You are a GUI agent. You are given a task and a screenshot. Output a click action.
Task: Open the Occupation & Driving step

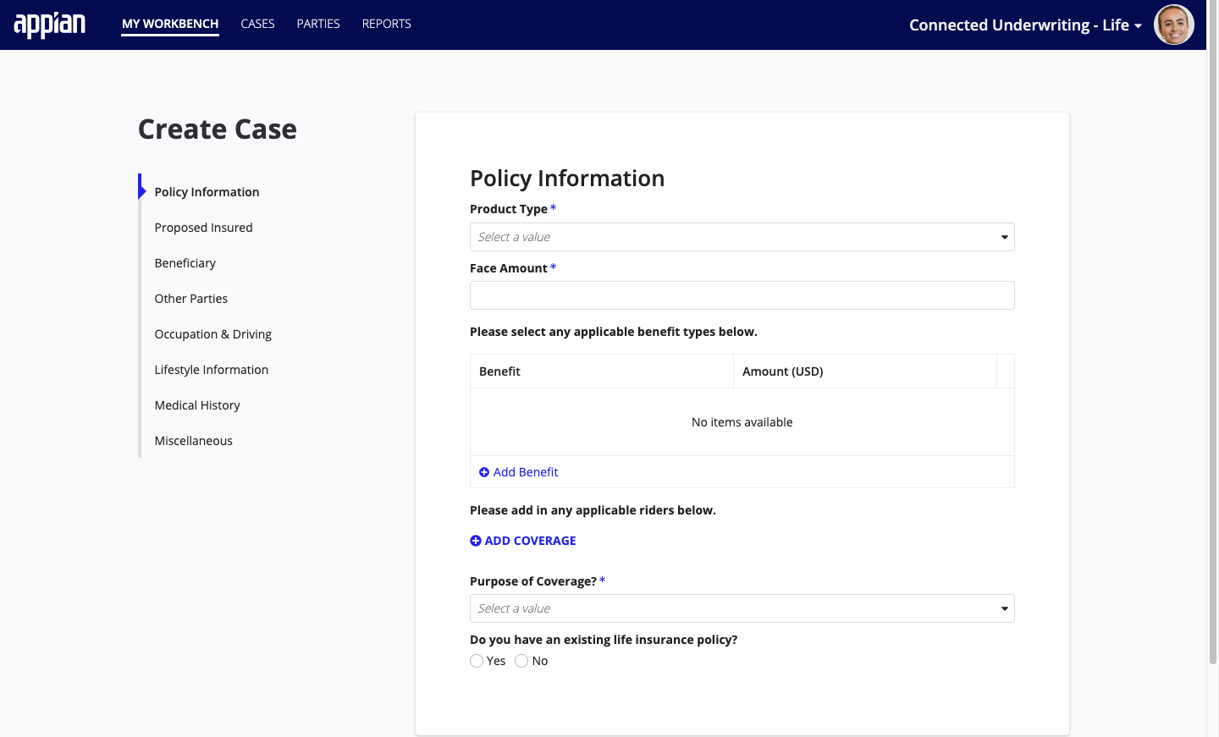212,334
